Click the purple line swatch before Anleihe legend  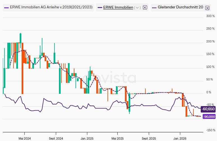tap(6, 8)
